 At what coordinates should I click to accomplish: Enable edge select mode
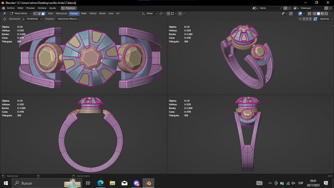39,13
